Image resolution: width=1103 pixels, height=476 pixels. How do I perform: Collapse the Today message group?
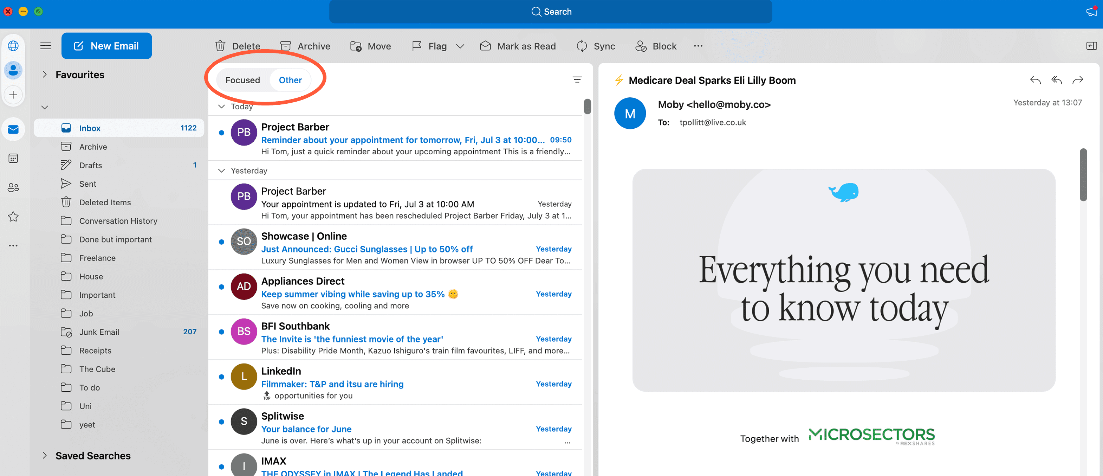click(221, 106)
